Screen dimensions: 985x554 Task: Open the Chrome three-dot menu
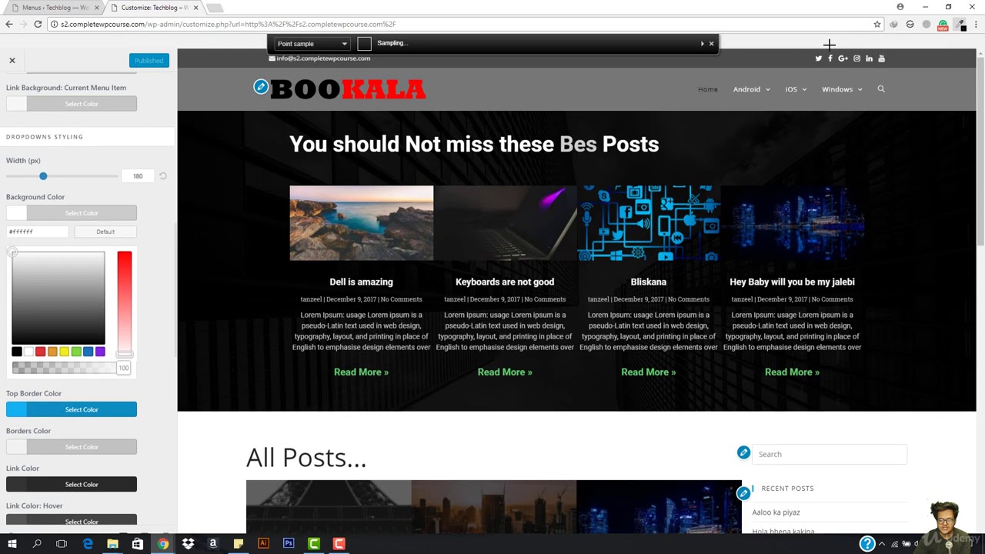(976, 25)
